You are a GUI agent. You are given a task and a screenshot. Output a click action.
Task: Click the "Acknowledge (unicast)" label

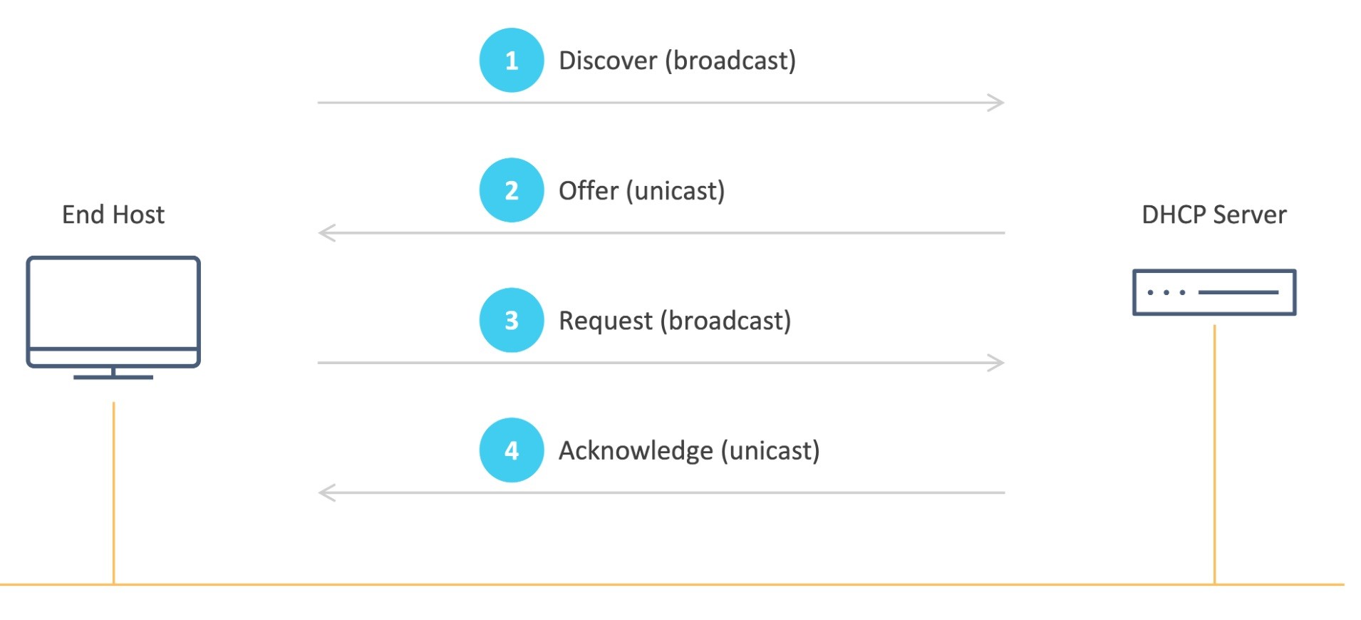coord(689,451)
